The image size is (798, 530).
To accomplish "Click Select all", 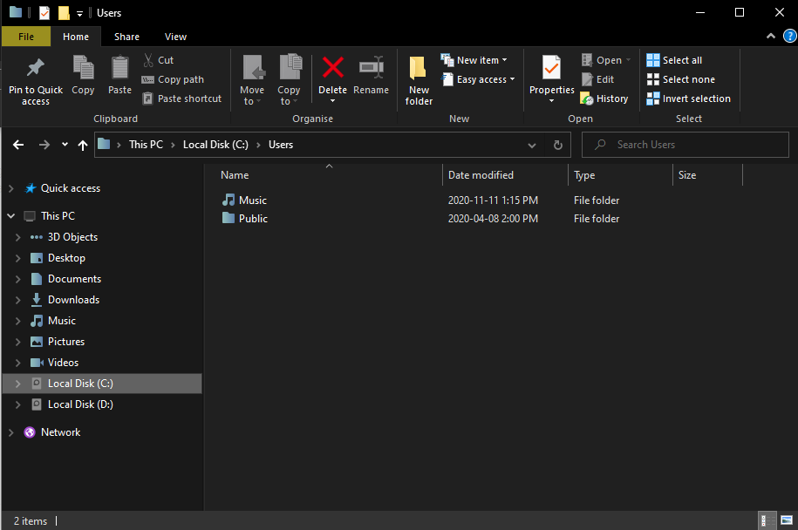I will pyautogui.click(x=674, y=60).
